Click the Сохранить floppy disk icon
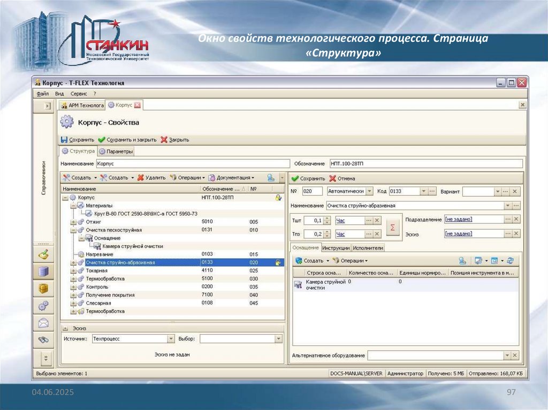The image size is (548, 410). tap(64, 140)
